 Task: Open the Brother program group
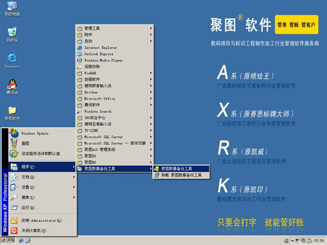click(115, 92)
